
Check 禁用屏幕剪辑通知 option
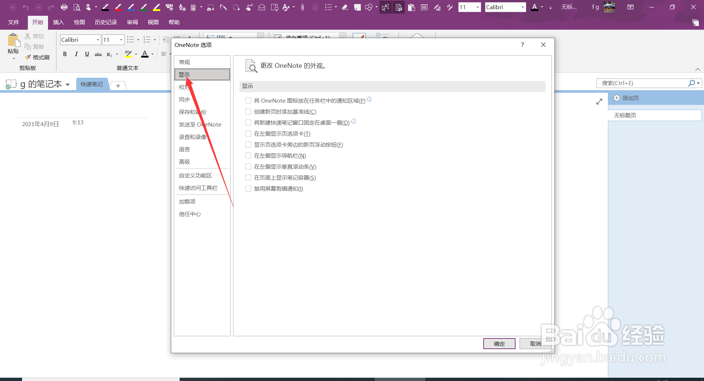248,188
